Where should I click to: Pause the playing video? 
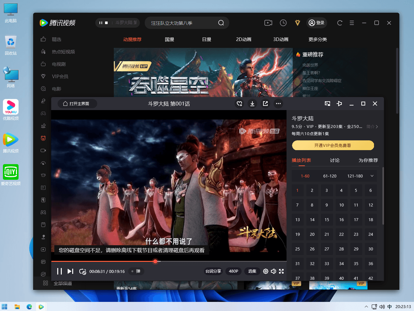coord(60,271)
